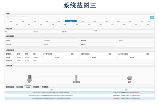Select the 22点 hour on timeline
This screenshot has width=159, height=105.
142,21
